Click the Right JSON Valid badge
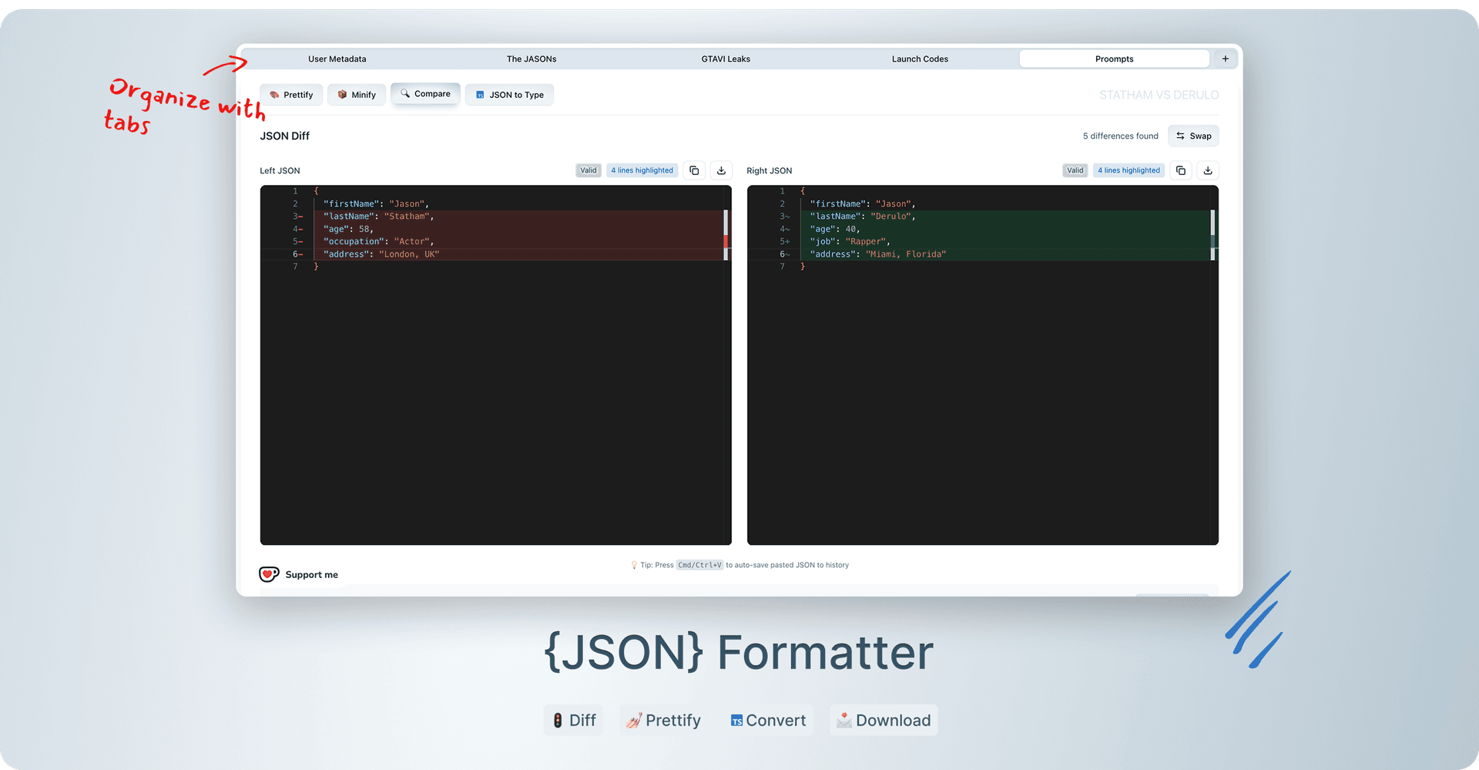The height and width of the screenshot is (770, 1479). pos(1075,170)
